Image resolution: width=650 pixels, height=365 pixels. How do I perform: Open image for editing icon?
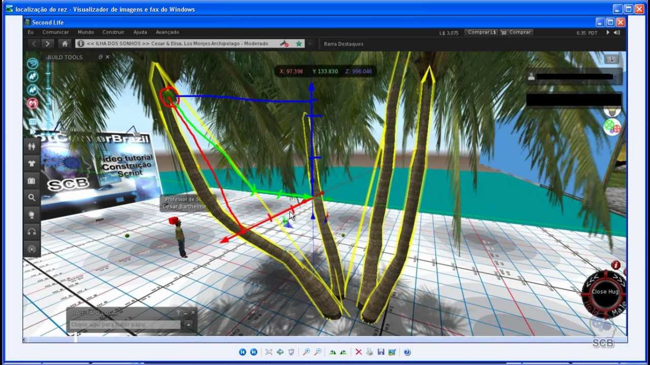392,352
